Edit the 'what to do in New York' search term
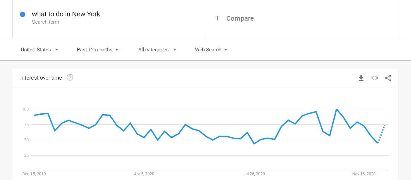Image resolution: width=411 pixels, height=180 pixels. 66,14
